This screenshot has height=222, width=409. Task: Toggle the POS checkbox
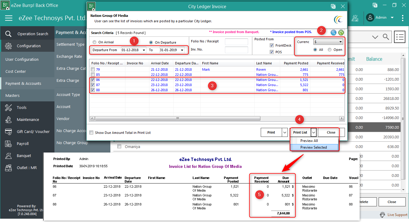tap(272, 52)
